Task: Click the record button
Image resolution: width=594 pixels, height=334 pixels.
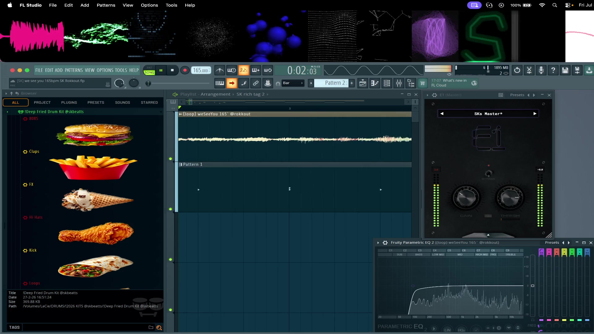Action: tap(185, 70)
